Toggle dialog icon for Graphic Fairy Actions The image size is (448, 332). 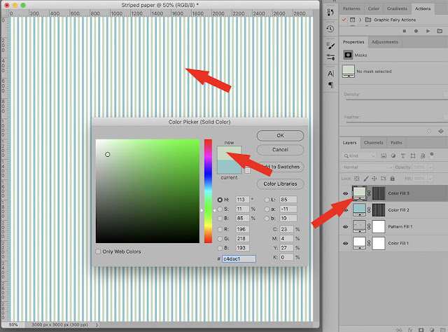tap(353, 20)
